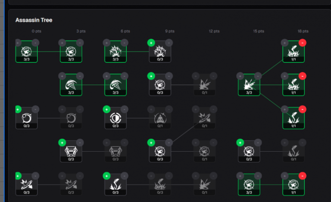The width and height of the screenshot is (331, 202).
Task: Click the 15 pts tier label
Action: point(259,31)
